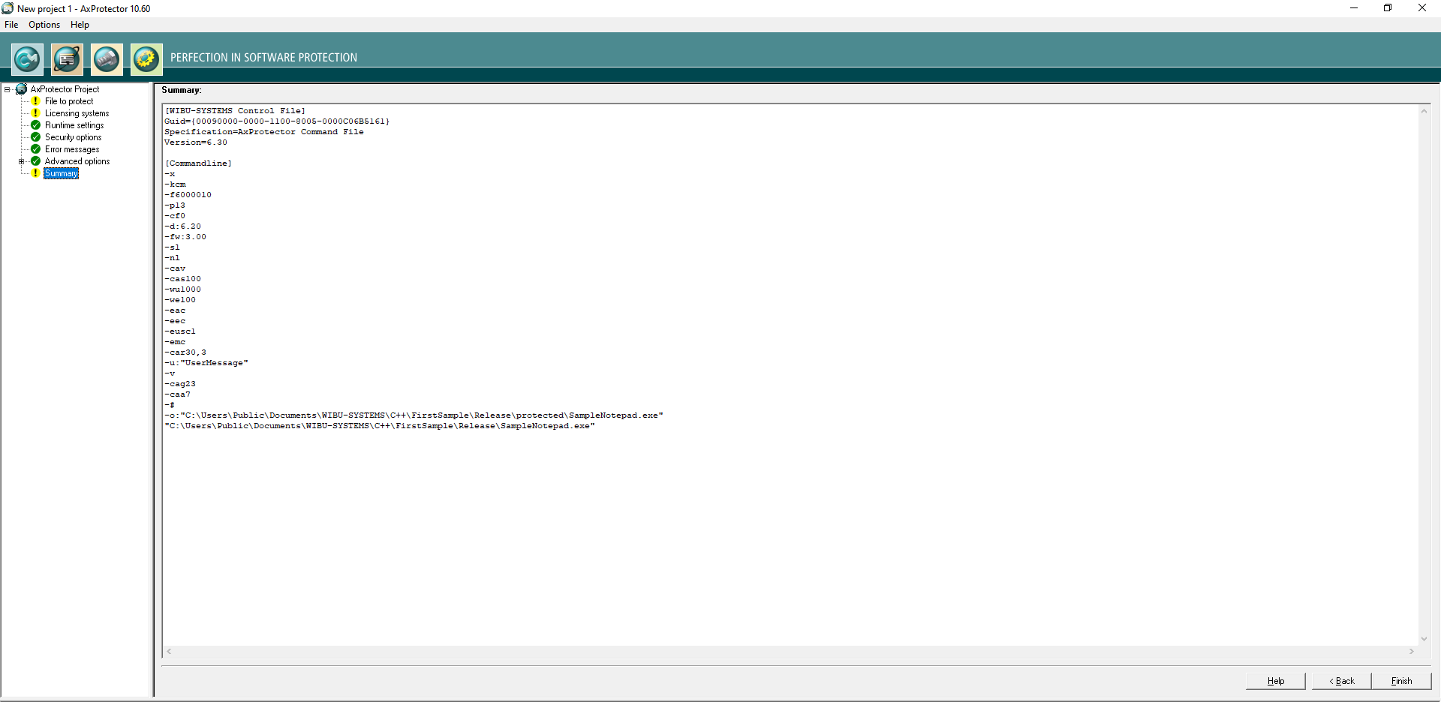Click the '-kcm' parameter line
This screenshot has height=702, width=1441.
175,184
